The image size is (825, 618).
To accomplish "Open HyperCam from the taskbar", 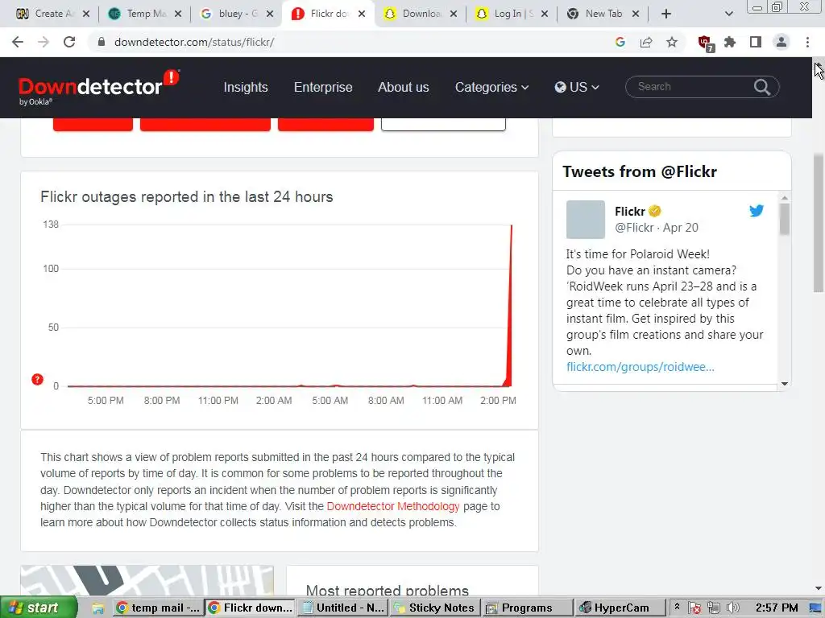I will tap(620, 608).
